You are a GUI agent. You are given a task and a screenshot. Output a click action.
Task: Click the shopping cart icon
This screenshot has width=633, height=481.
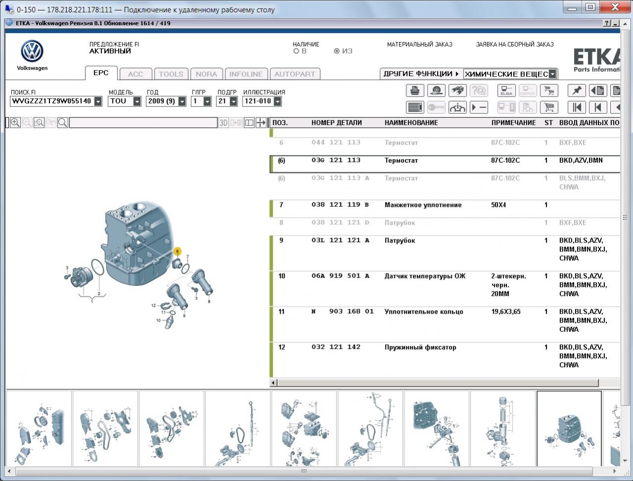[548, 107]
